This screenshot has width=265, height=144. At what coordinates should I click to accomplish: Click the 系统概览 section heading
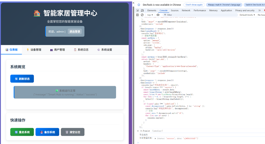pos(18,67)
